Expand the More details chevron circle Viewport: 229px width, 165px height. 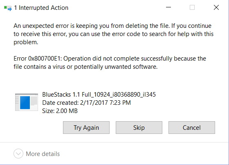tap(18, 154)
